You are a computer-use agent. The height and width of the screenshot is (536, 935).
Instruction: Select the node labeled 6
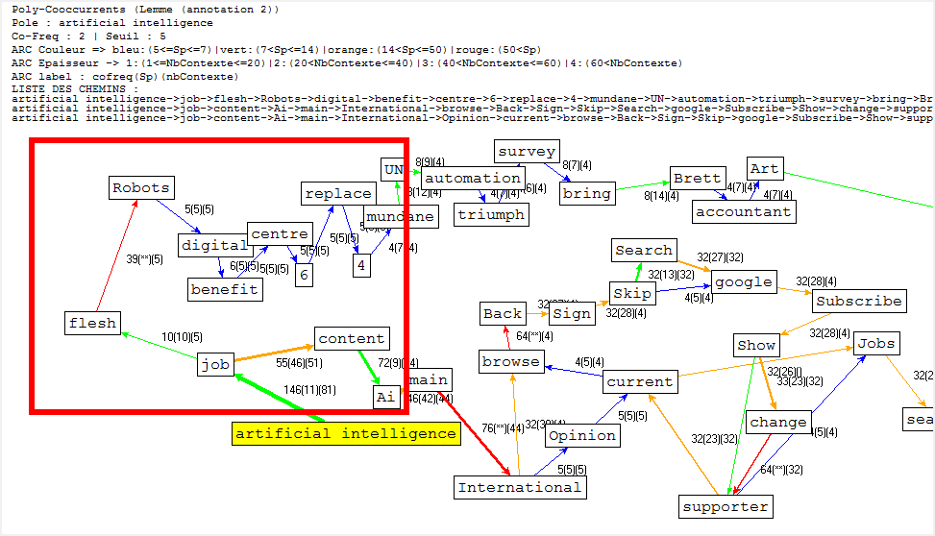click(x=304, y=275)
